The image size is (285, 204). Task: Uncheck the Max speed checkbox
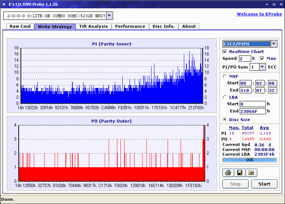click(262, 58)
